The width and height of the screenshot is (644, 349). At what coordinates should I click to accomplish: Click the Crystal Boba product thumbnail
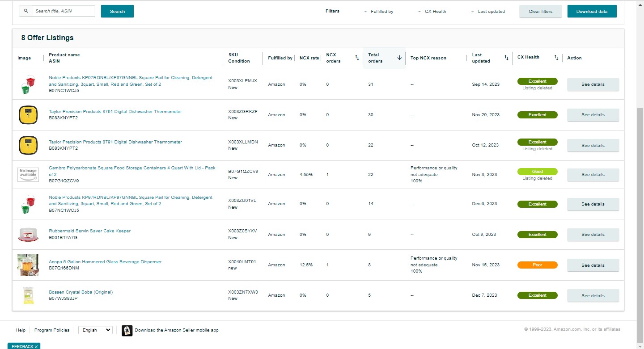28,295
